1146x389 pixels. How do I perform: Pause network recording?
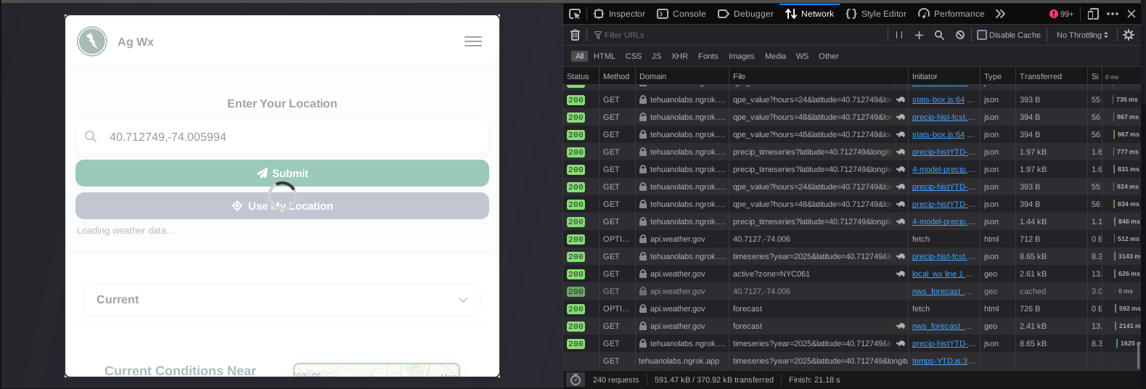pos(899,35)
